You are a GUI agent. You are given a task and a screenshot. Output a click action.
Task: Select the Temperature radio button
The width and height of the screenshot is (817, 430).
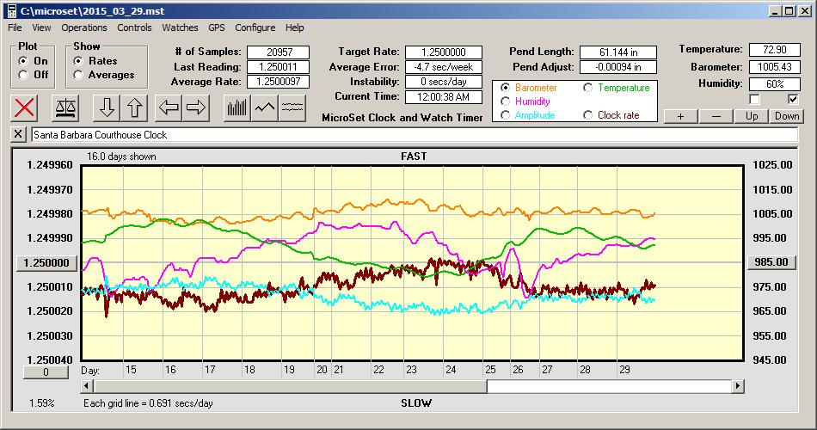(587, 88)
